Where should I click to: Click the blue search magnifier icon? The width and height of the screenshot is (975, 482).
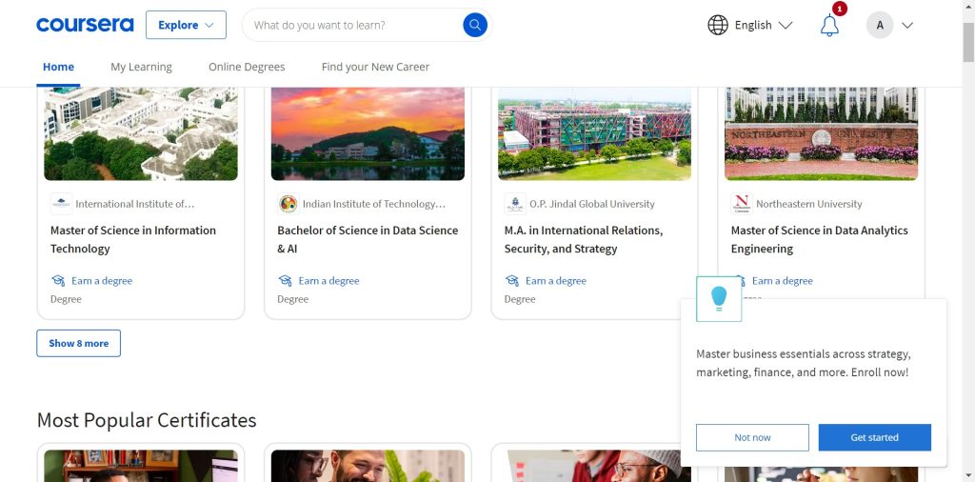click(474, 25)
